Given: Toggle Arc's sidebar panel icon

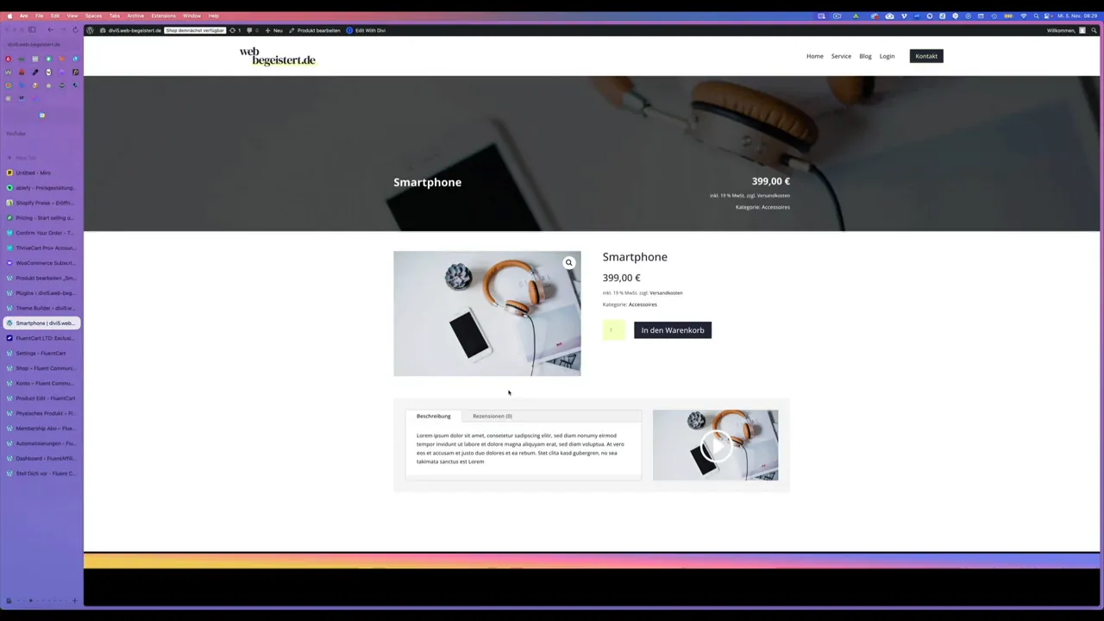Looking at the screenshot, I should [32, 30].
